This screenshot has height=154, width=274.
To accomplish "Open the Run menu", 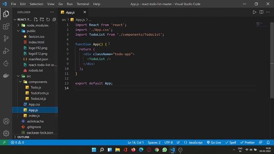I will (x=70, y=4).
